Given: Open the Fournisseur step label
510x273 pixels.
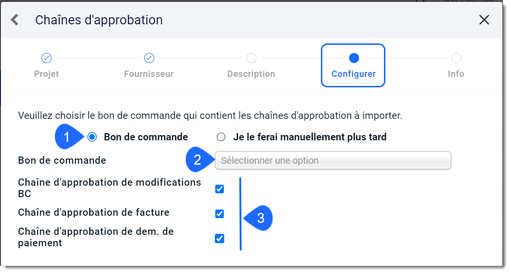Looking at the screenshot, I should tap(149, 74).
